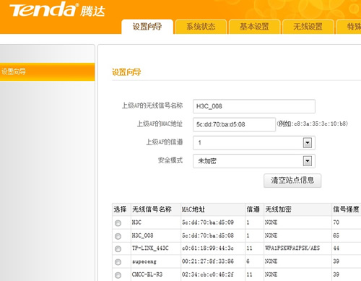Image resolution: width=361 pixels, height=281 pixels.
Task: Select 设置向导 in the left sidebar
Action: (47, 72)
